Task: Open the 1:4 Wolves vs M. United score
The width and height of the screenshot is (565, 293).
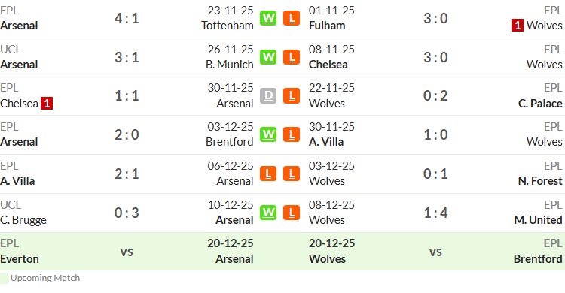Action: (x=435, y=213)
